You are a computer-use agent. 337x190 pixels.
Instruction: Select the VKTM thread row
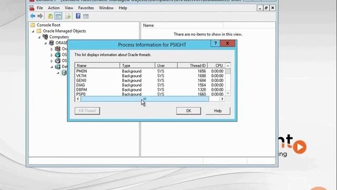pos(150,76)
